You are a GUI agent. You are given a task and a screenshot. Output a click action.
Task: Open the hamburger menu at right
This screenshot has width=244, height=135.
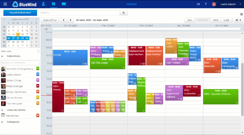coord(241,14)
